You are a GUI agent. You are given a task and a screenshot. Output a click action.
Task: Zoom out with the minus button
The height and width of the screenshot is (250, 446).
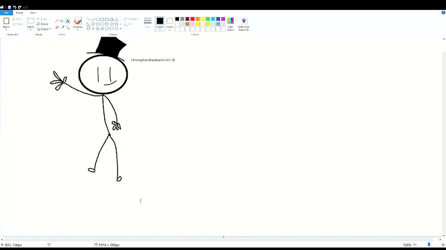tap(414, 244)
